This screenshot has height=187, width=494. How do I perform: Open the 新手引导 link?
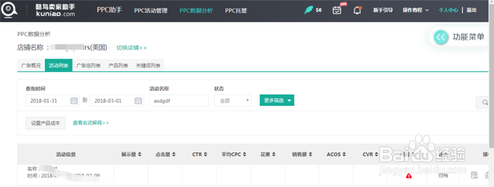pos(383,10)
